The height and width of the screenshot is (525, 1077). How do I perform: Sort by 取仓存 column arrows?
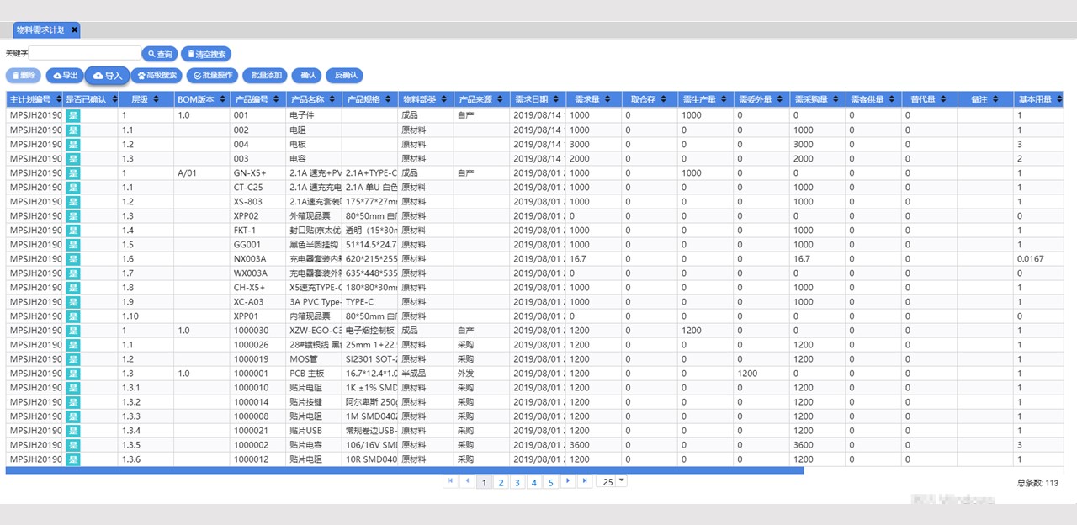[665, 99]
